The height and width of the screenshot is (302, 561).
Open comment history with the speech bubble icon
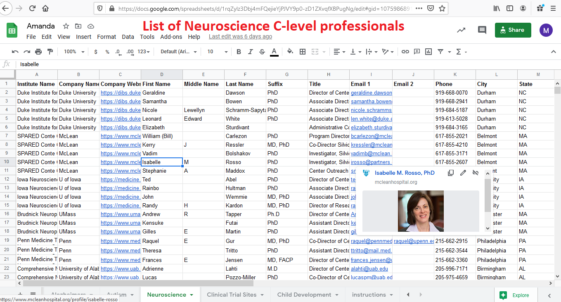click(482, 30)
